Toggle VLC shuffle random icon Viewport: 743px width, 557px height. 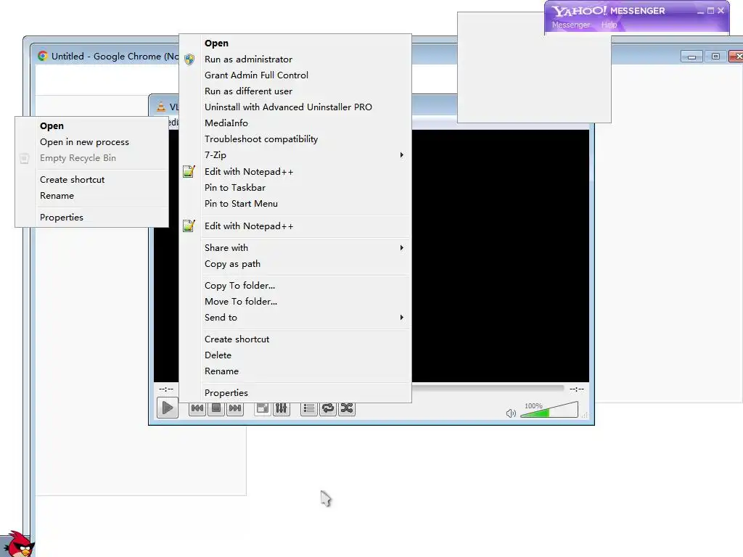click(347, 408)
